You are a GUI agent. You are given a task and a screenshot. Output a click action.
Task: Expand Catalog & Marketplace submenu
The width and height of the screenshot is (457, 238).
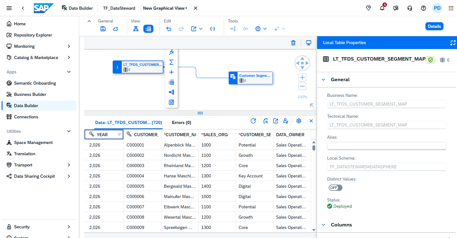pyautogui.click(x=69, y=57)
